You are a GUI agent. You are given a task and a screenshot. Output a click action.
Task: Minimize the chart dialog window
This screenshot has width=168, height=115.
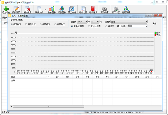click(x=147, y=15)
